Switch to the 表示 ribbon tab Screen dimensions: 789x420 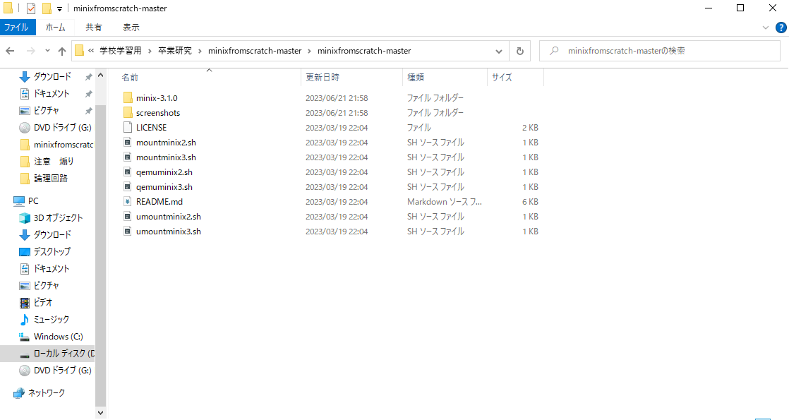pyautogui.click(x=131, y=28)
